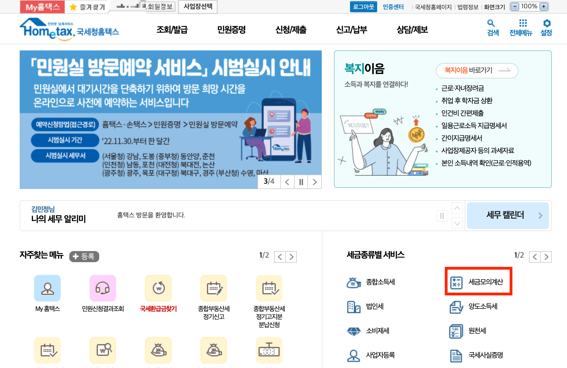Image resolution: width=567 pixels, height=368 pixels.
Task: Open the 전체메뉴 grid icon
Action: [x=523, y=23]
